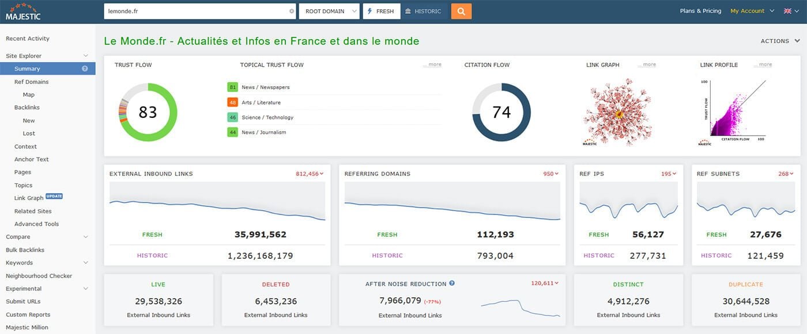Open Lost backlinks in sidebar

click(29, 133)
